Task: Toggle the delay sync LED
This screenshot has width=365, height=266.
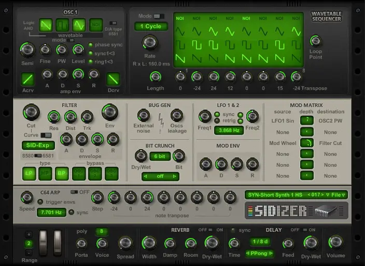Action: (x=233, y=230)
